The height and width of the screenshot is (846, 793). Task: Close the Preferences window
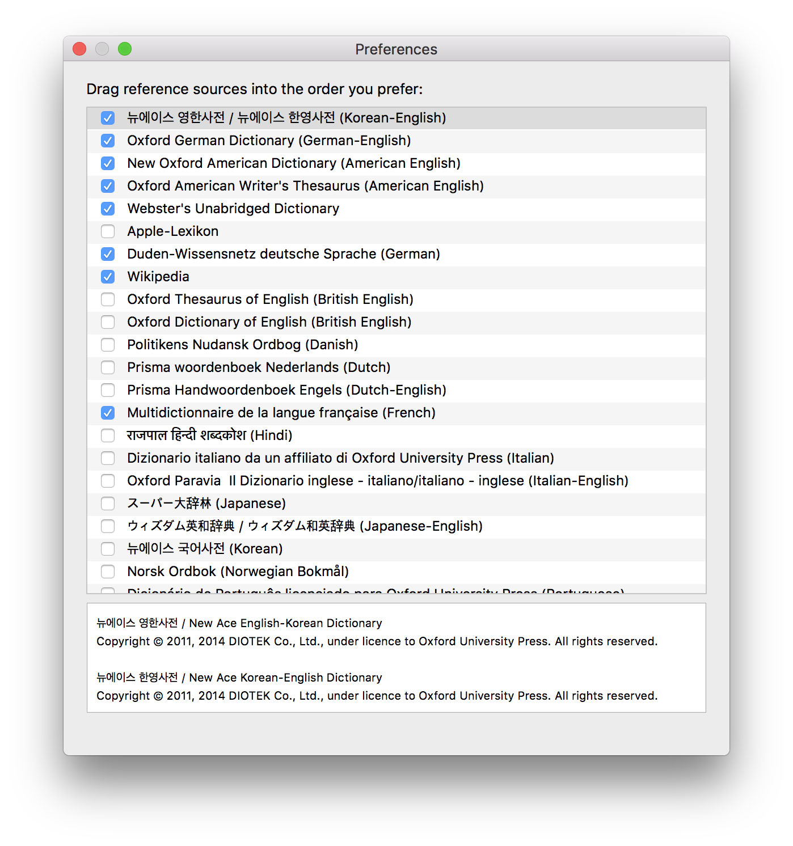coord(79,49)
